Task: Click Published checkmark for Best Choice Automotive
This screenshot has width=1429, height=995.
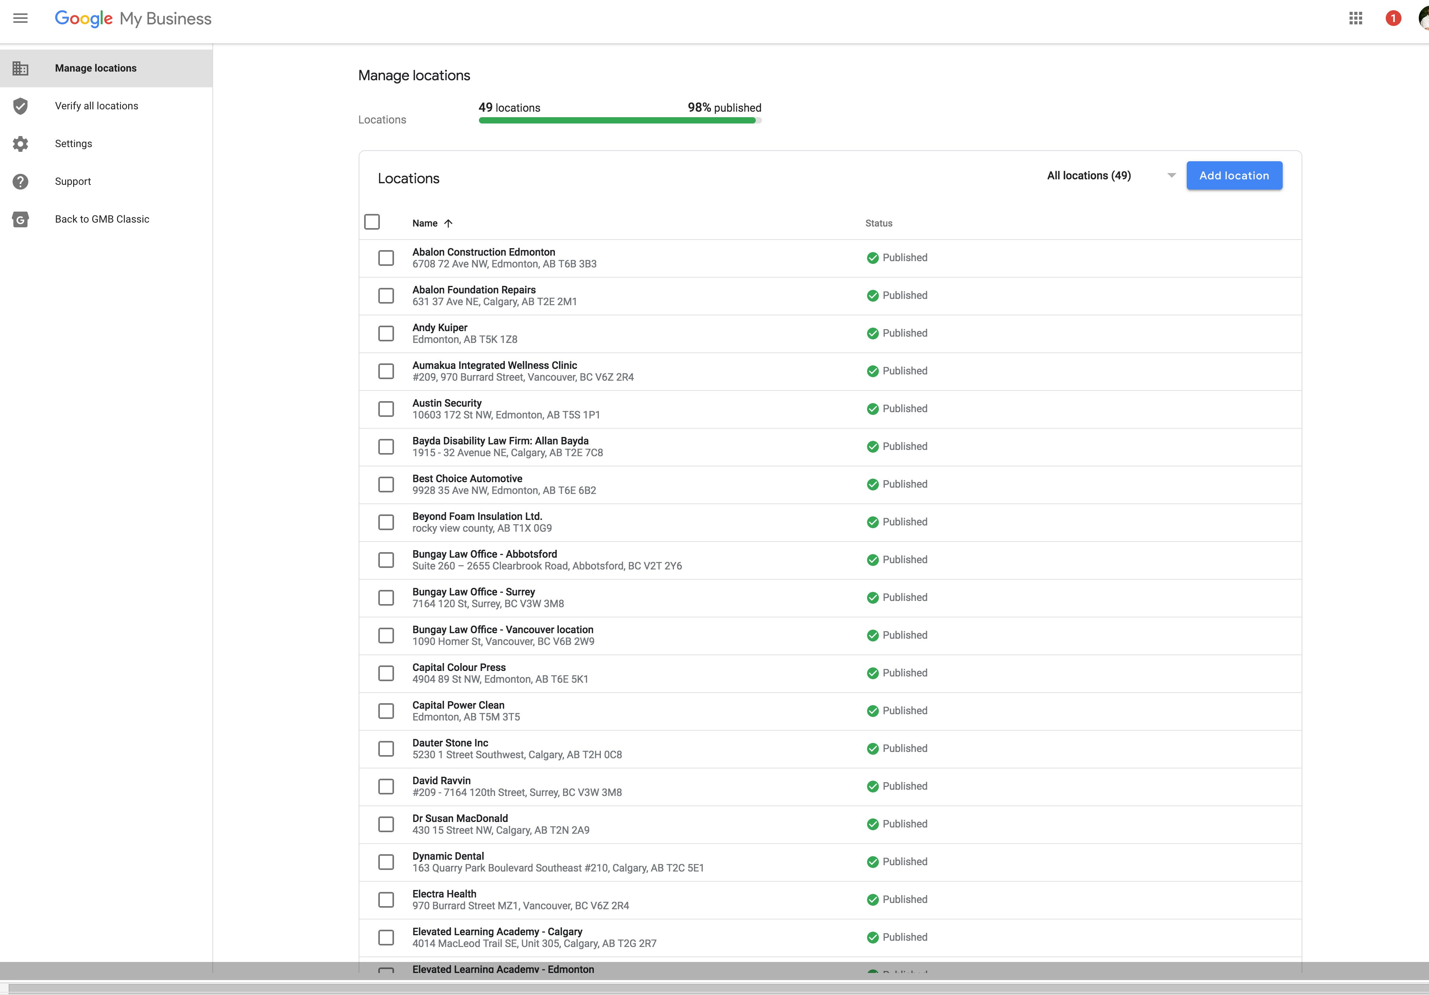Action: point(873,485)
